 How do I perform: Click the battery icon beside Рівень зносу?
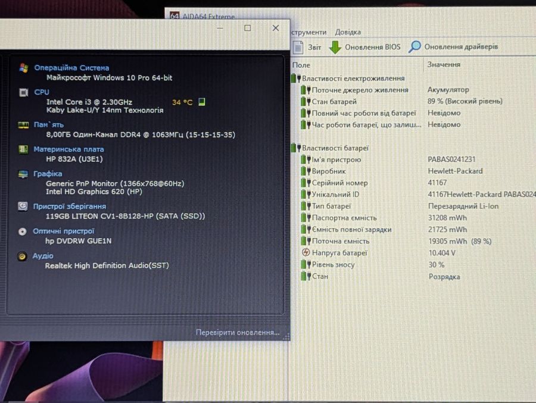(x=306, y=264)
